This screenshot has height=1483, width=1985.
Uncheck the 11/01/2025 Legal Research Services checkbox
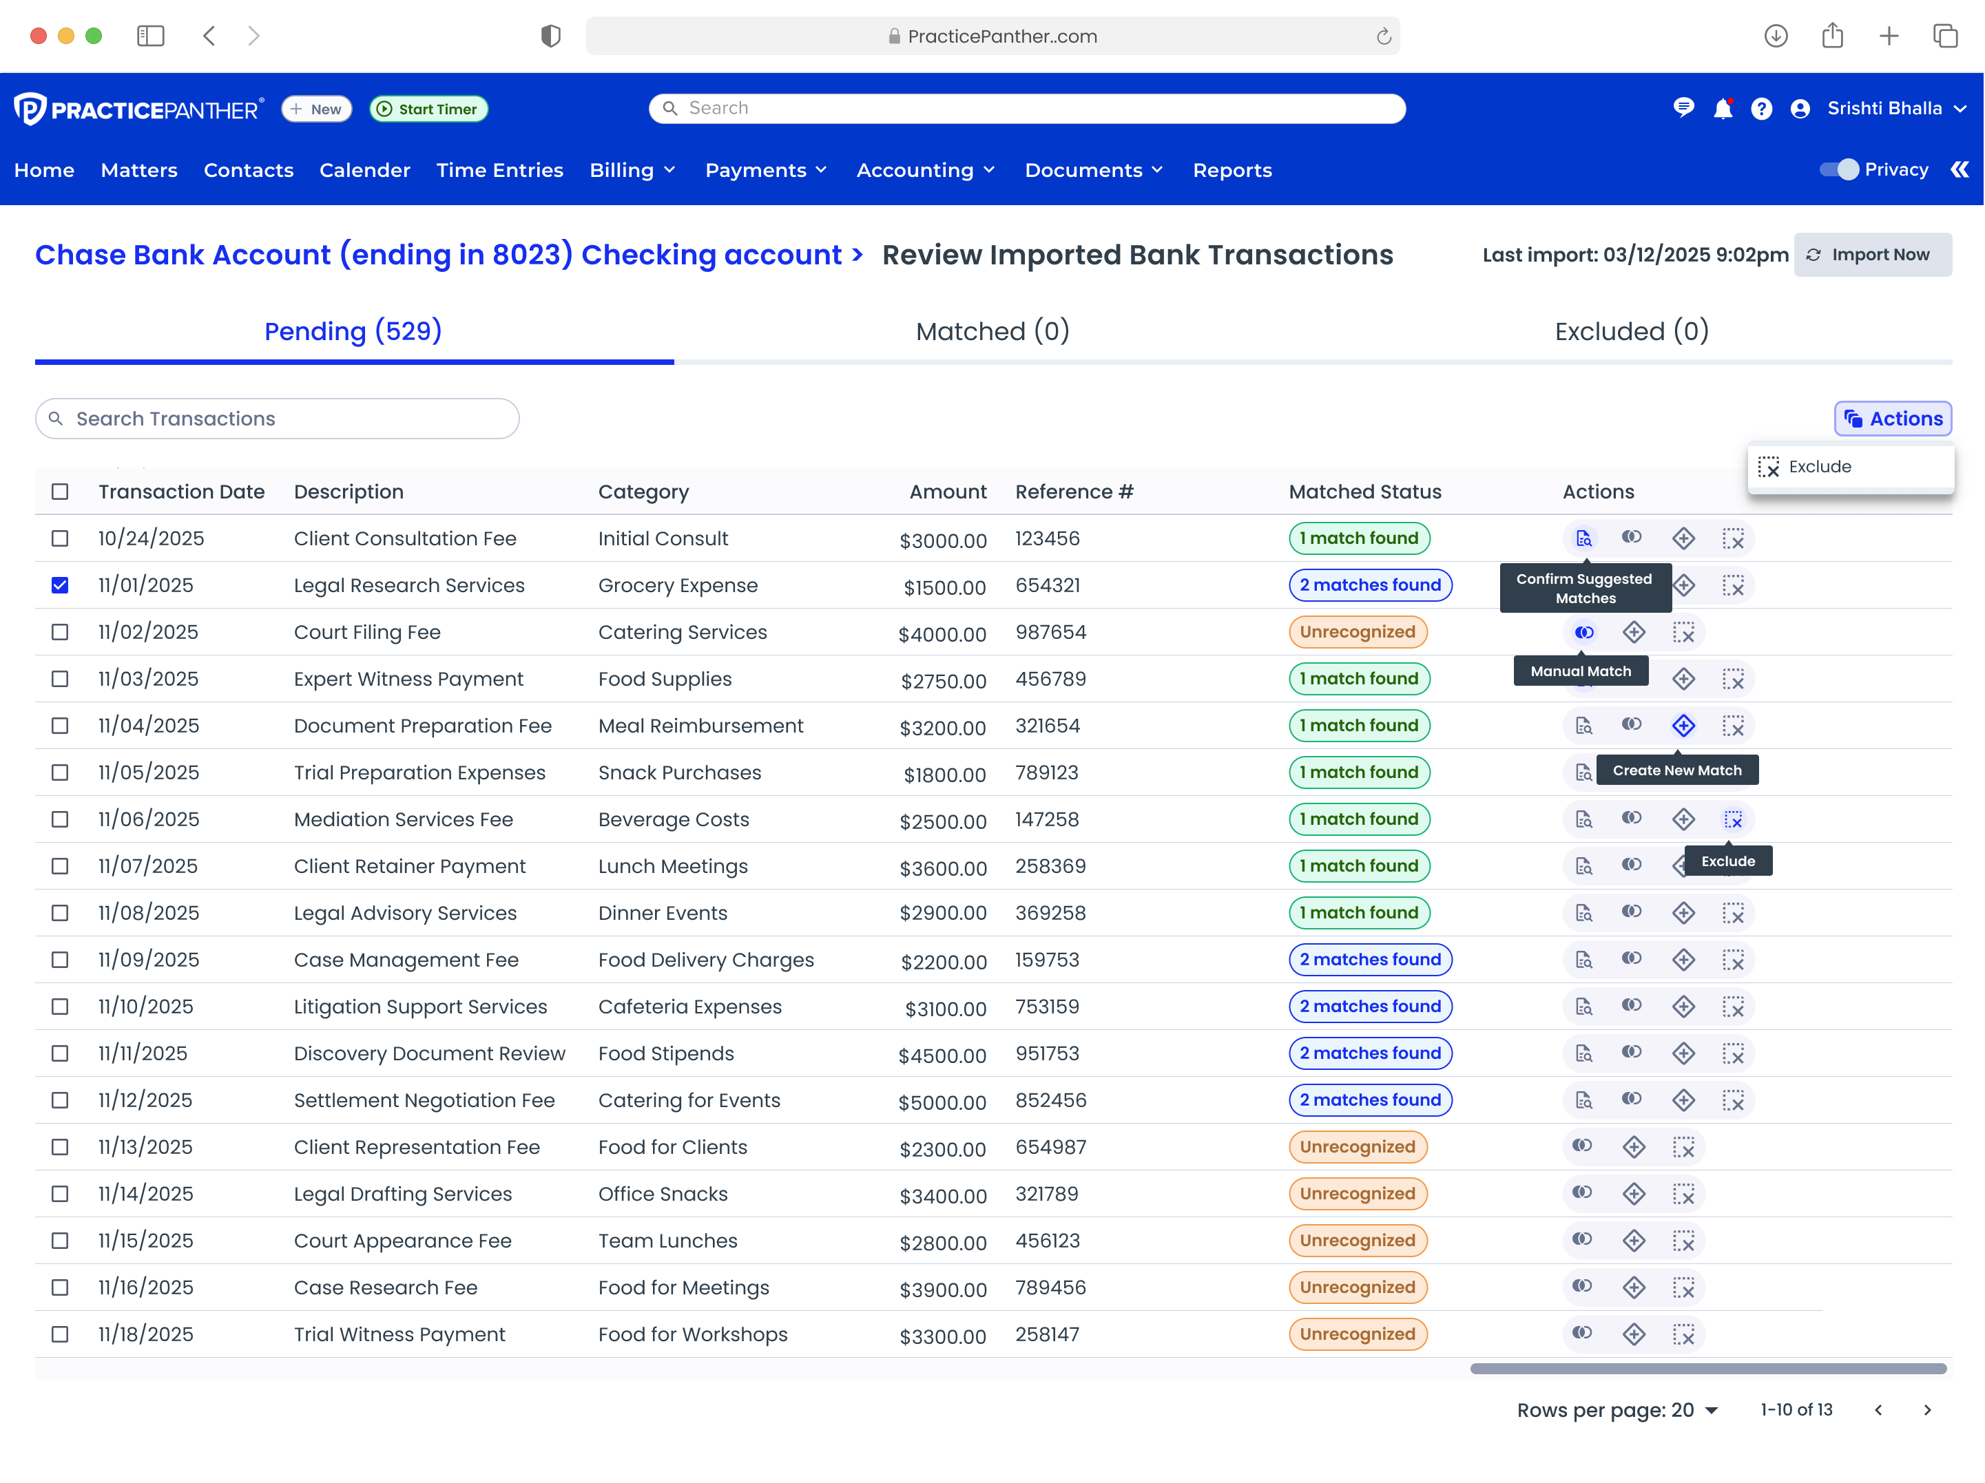pyautogui.click(x=60, y=585)
